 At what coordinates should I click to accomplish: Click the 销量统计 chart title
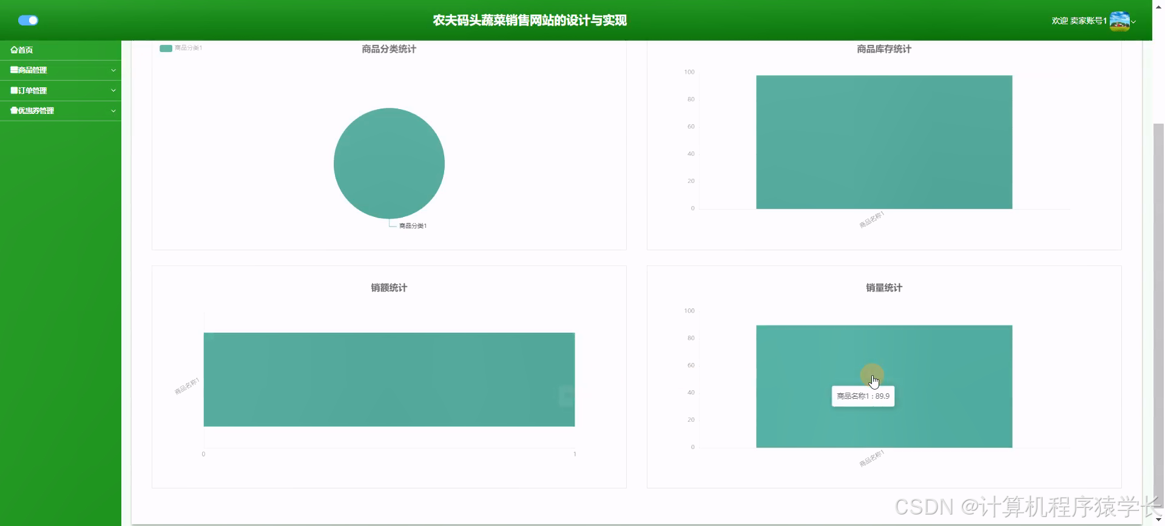click(884, 288)
